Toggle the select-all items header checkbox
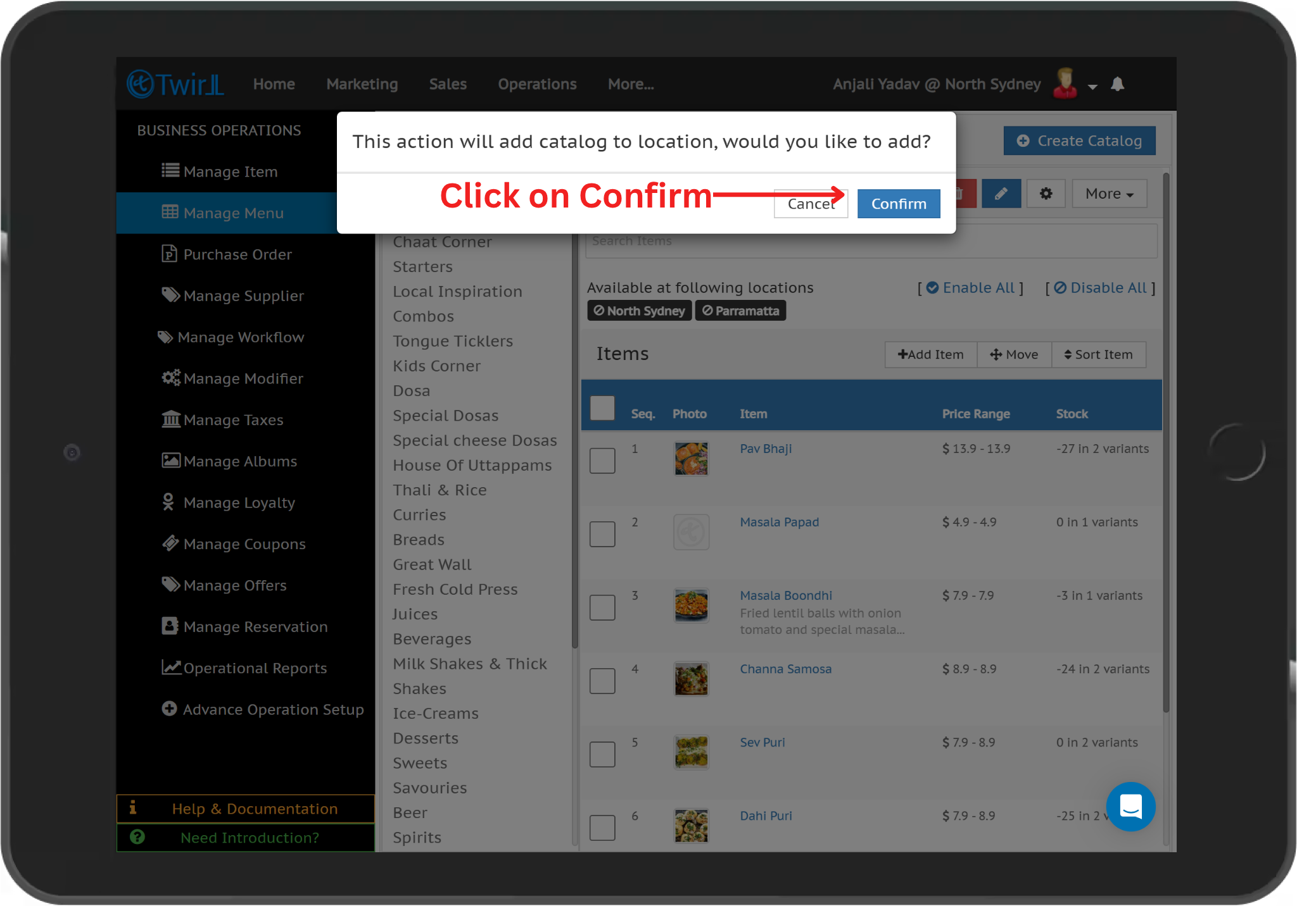This screenshot has height=906, width=1297. (602, 408)
